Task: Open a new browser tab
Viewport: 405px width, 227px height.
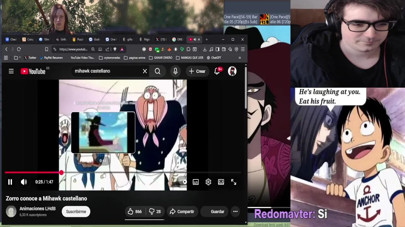Action: (207, 39)
